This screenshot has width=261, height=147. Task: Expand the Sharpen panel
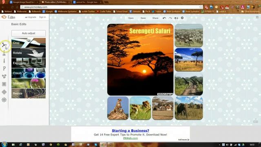click(29, 83)
